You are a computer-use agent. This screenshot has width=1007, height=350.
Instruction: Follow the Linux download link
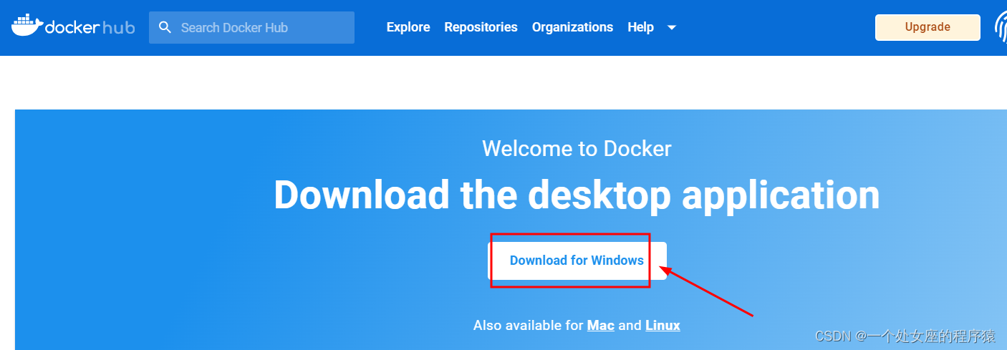pyautogui.click(x=662, y=325)
